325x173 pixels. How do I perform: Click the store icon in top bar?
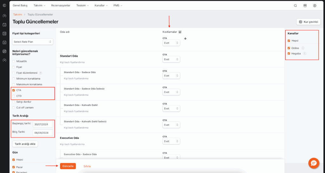point(305,6)
